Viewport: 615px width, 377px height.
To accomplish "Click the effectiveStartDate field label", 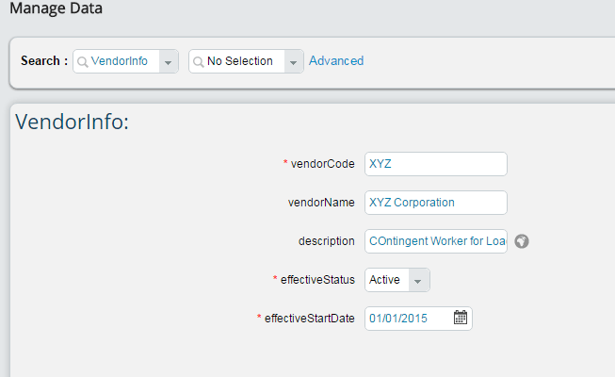I will coord(309,319).
